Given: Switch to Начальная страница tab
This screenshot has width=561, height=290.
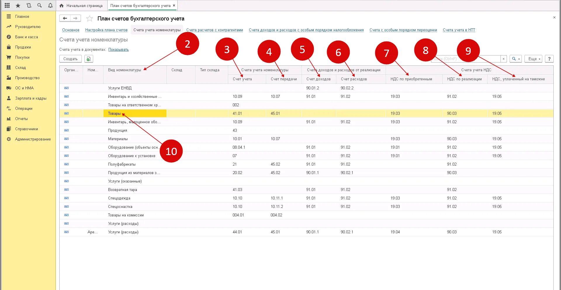Looking at the screenshot, I should pos(82,6).
